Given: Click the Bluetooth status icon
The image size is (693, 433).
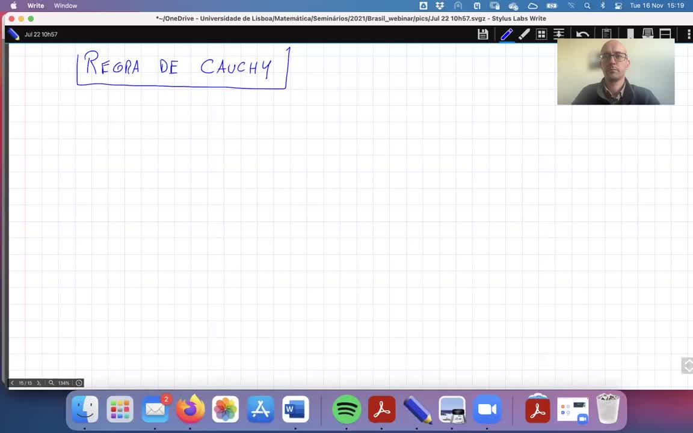Looking at the screenshot, I should (x=602, y=6).
